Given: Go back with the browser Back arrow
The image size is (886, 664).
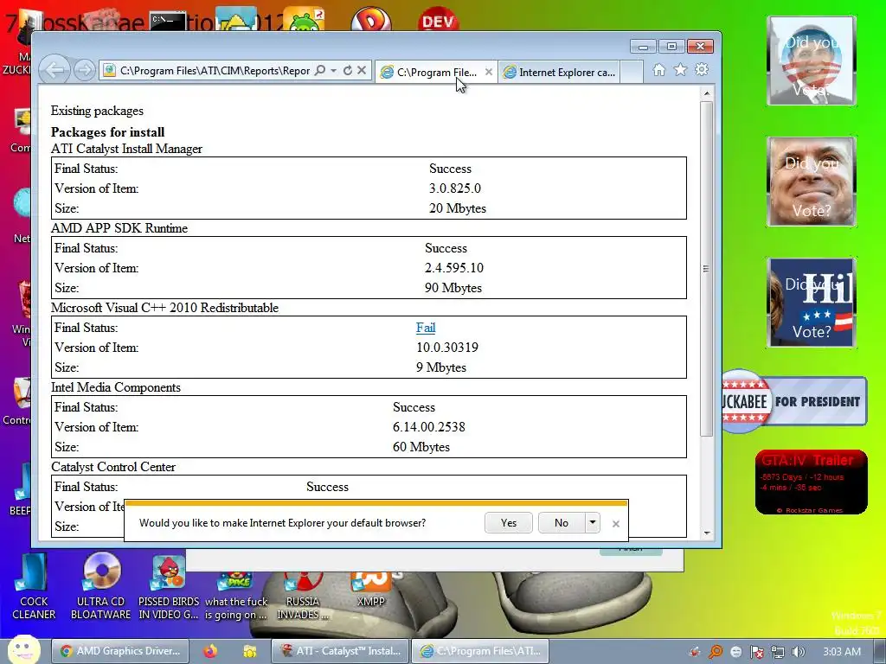Looking at the screenshot, I should pyautogui.click(x=55, y=71).
